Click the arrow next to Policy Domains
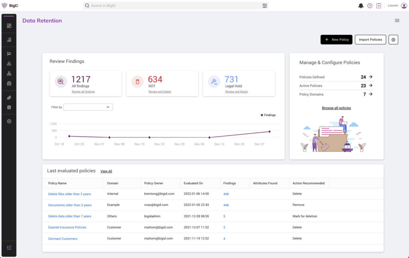The image size is (409, 258). pyautogui.click(x=370, y=94)
